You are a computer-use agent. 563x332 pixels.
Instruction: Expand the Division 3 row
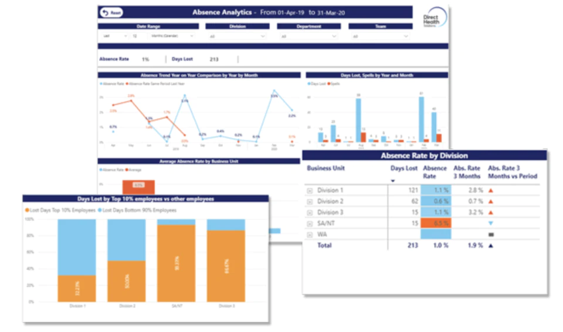pos(310,213)
